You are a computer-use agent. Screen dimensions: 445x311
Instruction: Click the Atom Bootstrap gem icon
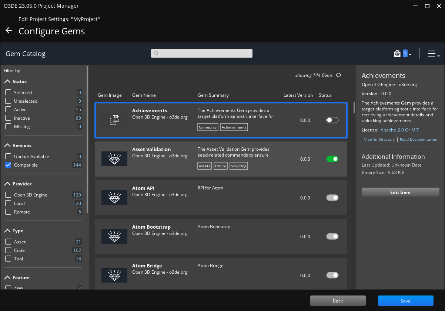[x=114, y=236]
